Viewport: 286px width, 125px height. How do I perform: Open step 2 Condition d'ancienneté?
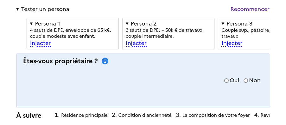coord(142,115)
